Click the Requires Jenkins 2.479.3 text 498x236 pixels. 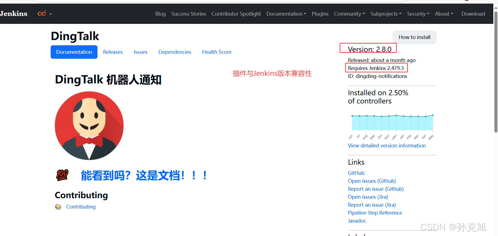(376, 68)
